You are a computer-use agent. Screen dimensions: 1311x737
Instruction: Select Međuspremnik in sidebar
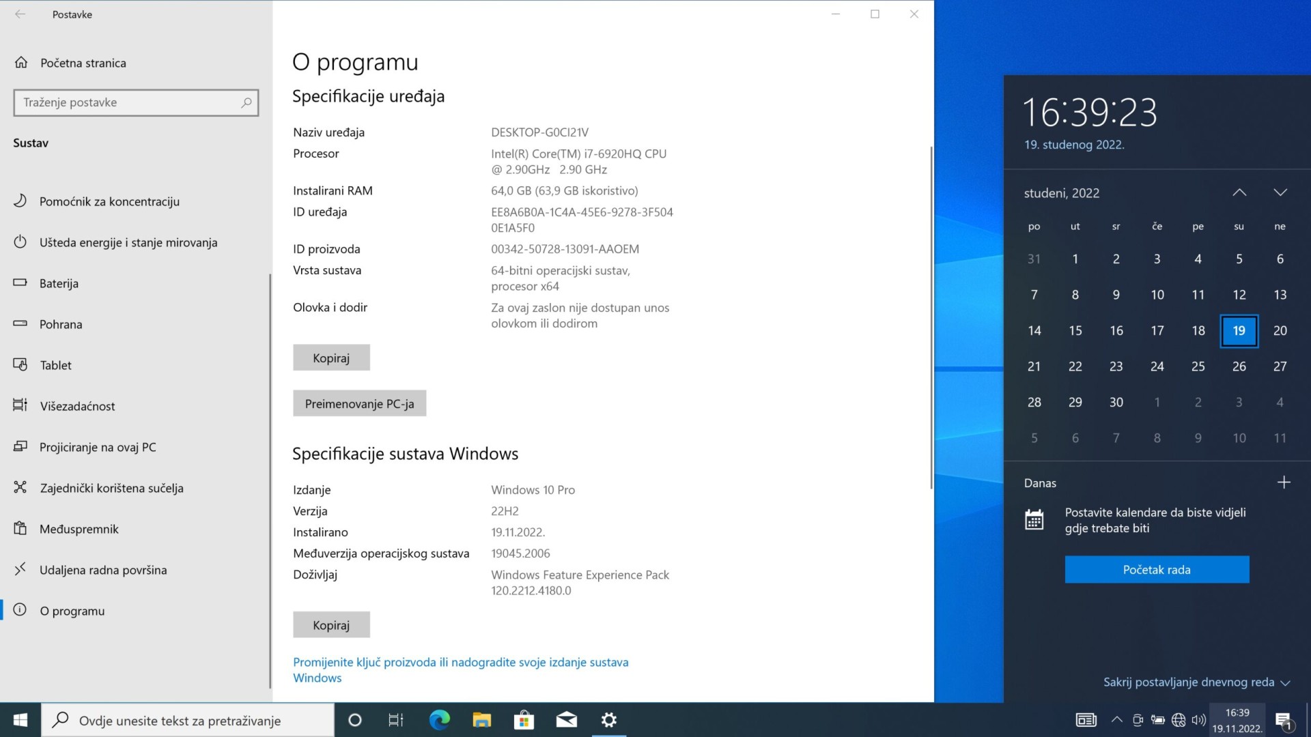point(135,529)
